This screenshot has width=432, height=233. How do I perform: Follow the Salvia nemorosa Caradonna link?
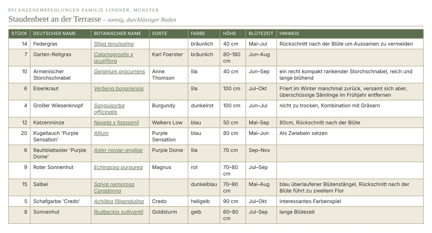(x=114, y=187)
